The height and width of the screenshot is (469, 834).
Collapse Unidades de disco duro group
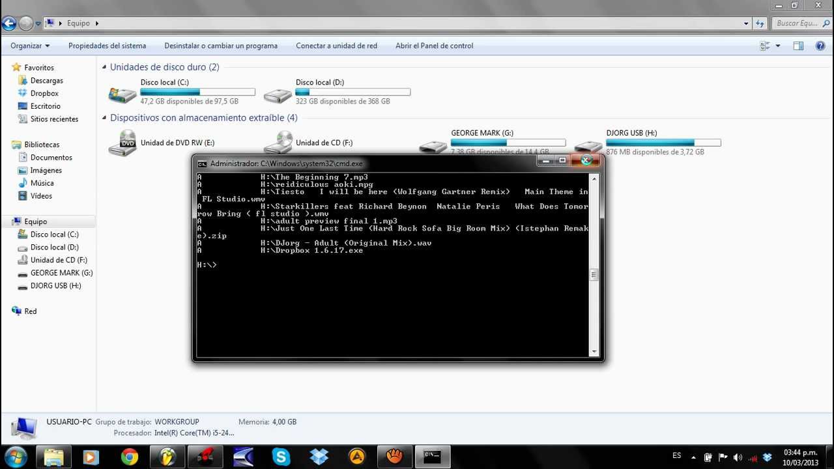(x=104, y=67)
